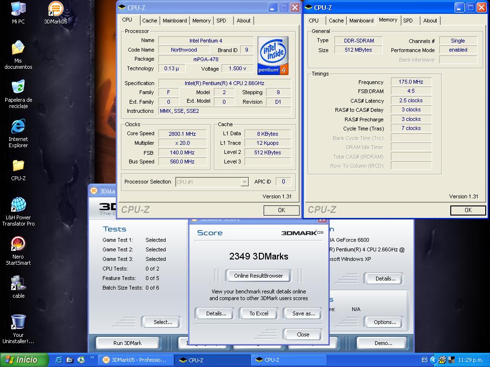490x367 pixels.
Task: Switch to CPU tab in right CPU-Z window
Action: coord(313,21)
